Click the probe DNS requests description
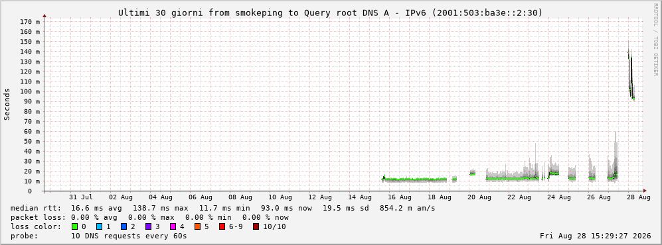Screen dimensions: 662x245 (99, 236)
